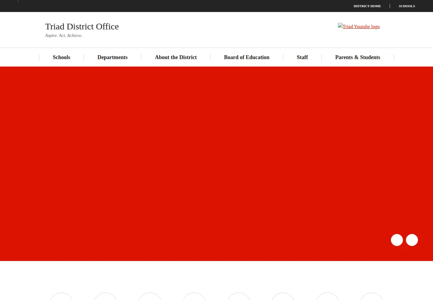Open the Departments menu
Image resolution: width=433 pixels, height=300 pixels.
pos(112,57)
